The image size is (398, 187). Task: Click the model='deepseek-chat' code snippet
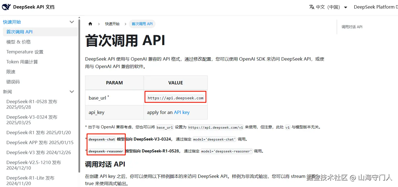214,139
